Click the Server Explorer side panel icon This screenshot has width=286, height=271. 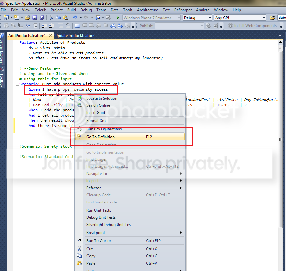tap(2, 35)
